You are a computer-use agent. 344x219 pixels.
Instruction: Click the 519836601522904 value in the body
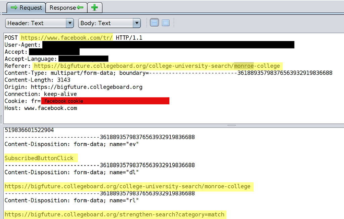(29, 130)
